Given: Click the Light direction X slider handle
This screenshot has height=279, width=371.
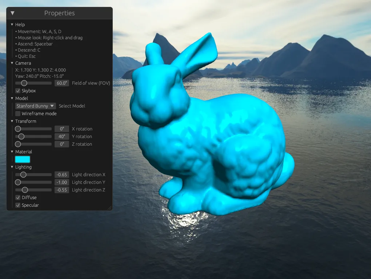Looking at the screenshot, I should 24,174.
